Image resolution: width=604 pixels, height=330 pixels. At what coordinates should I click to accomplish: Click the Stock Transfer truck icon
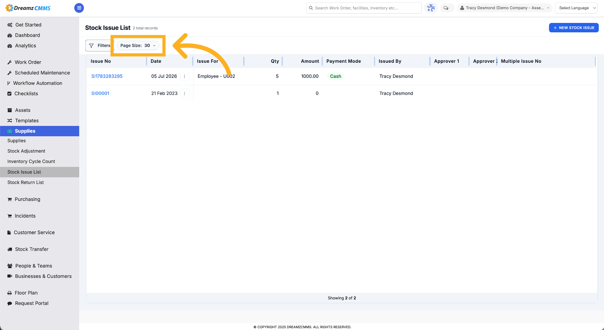10,249
